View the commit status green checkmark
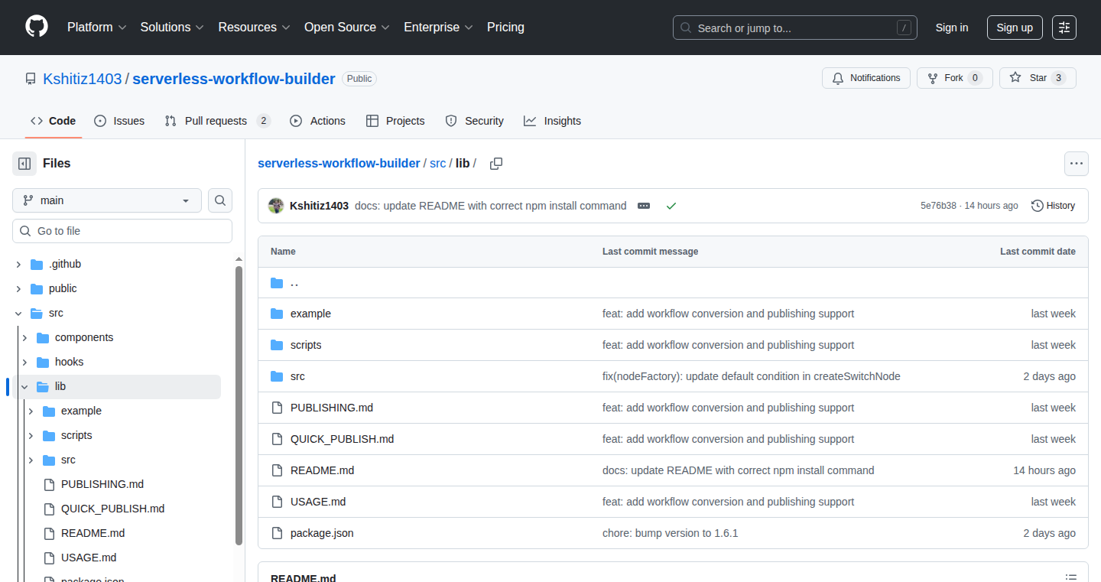 pos(671,206)
